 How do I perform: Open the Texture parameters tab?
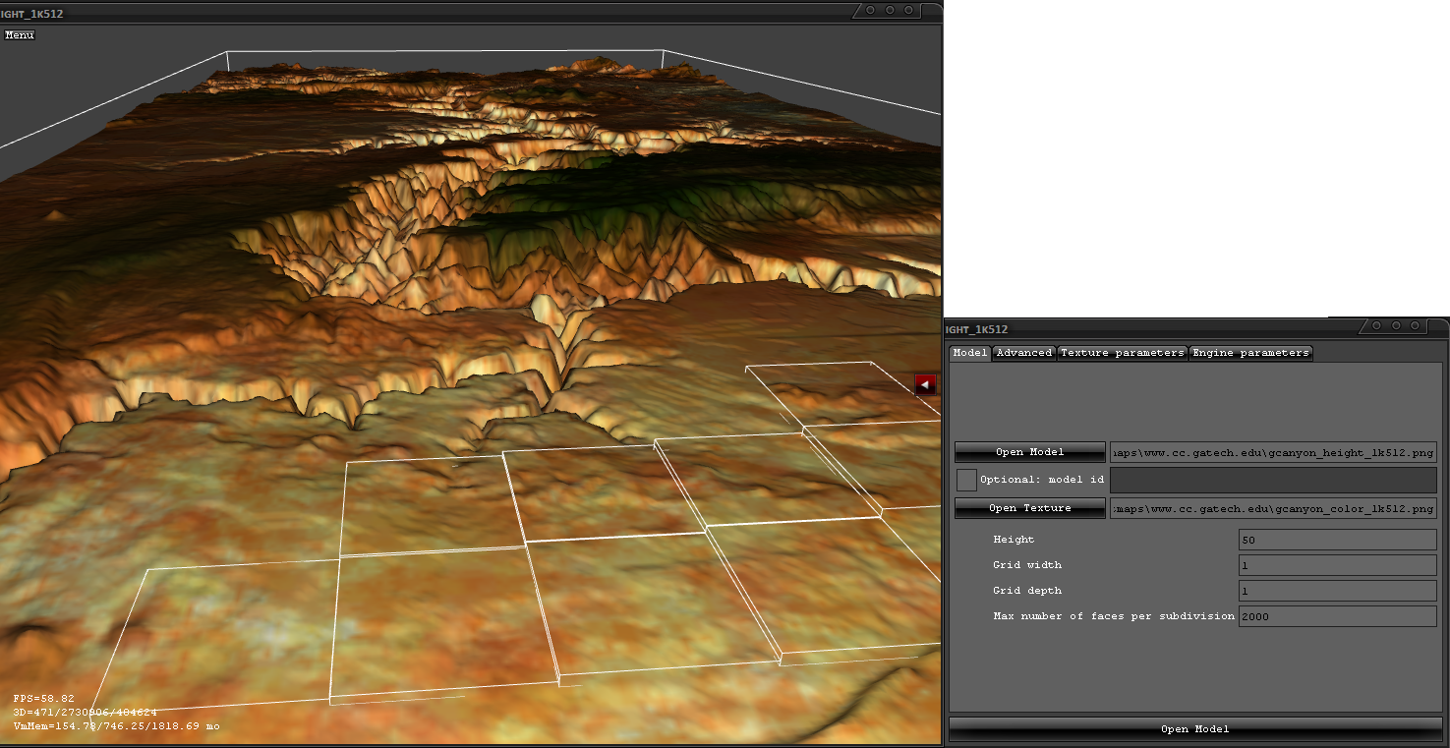click(1122, 353)
